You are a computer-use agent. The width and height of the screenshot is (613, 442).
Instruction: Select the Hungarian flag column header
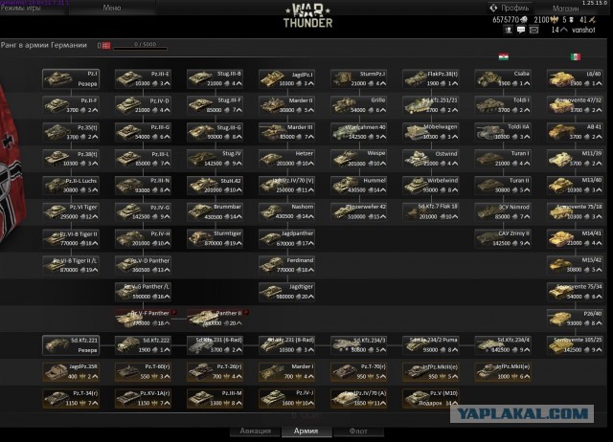click(x=503, y=57)
